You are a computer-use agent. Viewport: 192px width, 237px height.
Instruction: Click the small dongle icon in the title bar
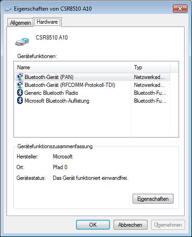tap(8, 9)
